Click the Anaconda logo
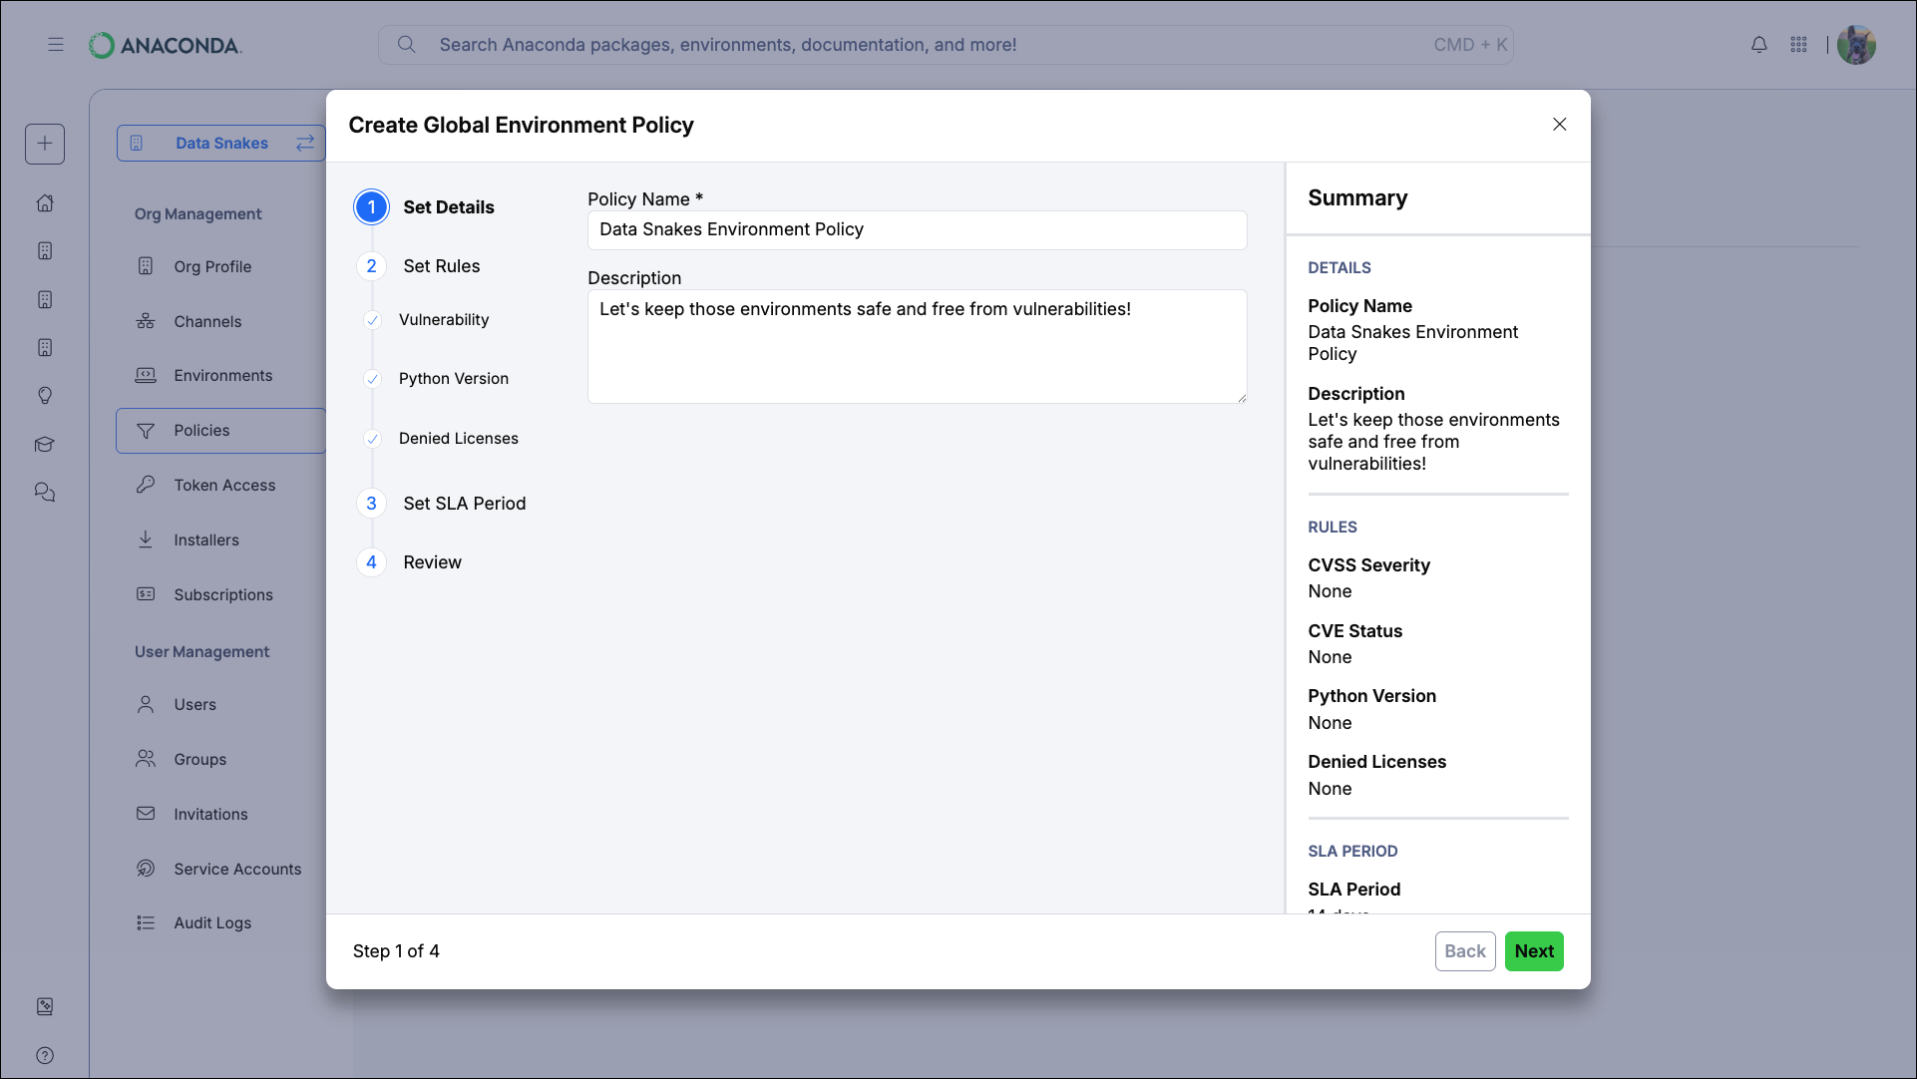Viewport: 1917px width, 1079px height. coord(165,45)
